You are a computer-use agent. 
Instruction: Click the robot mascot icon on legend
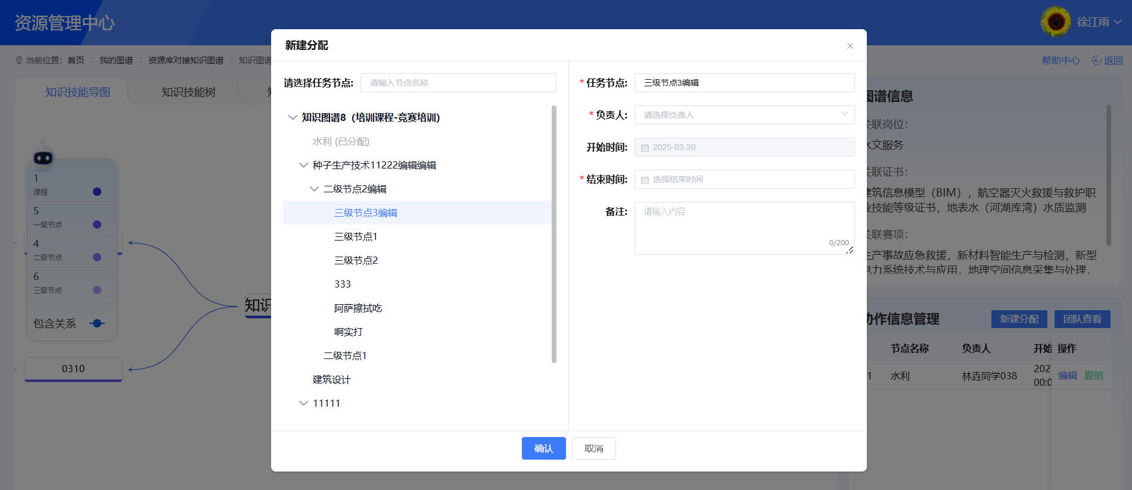43,157
